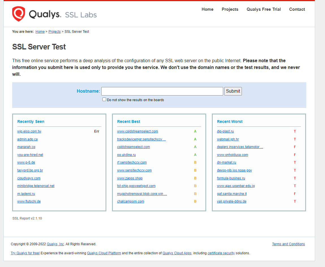Open cioudways.com link
The image size is (325, 267).
(29, 178)
